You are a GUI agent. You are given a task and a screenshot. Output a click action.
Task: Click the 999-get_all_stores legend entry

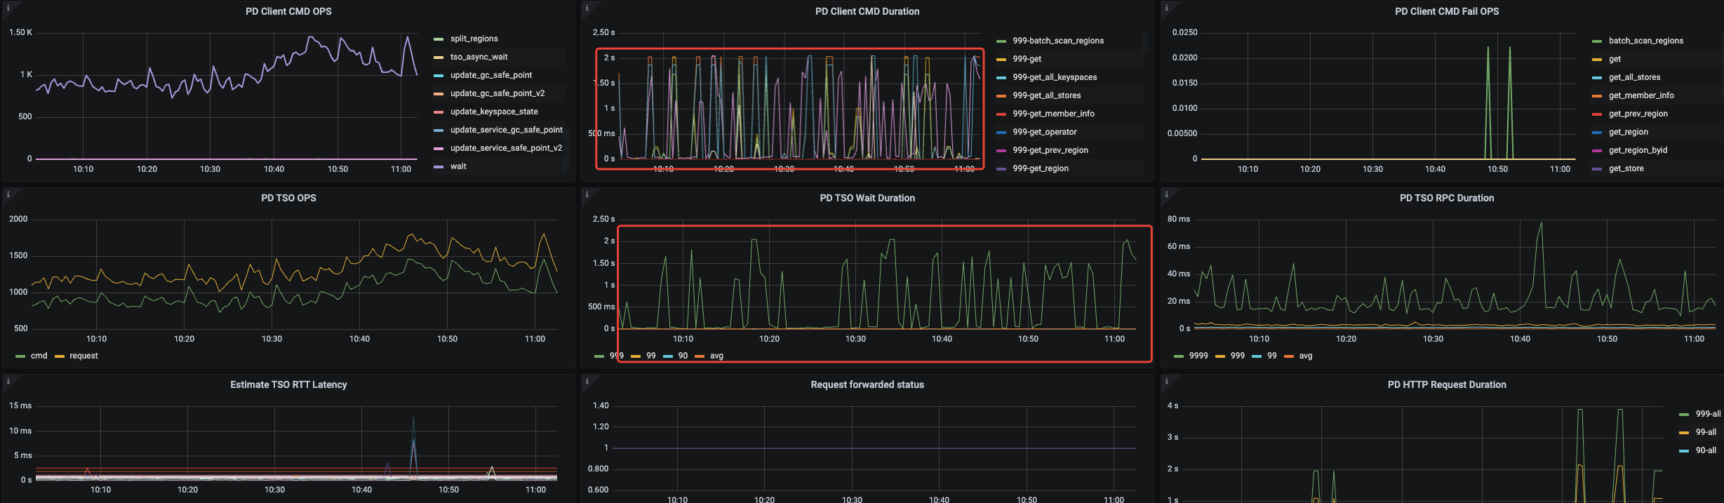(x=1047, y=95)
